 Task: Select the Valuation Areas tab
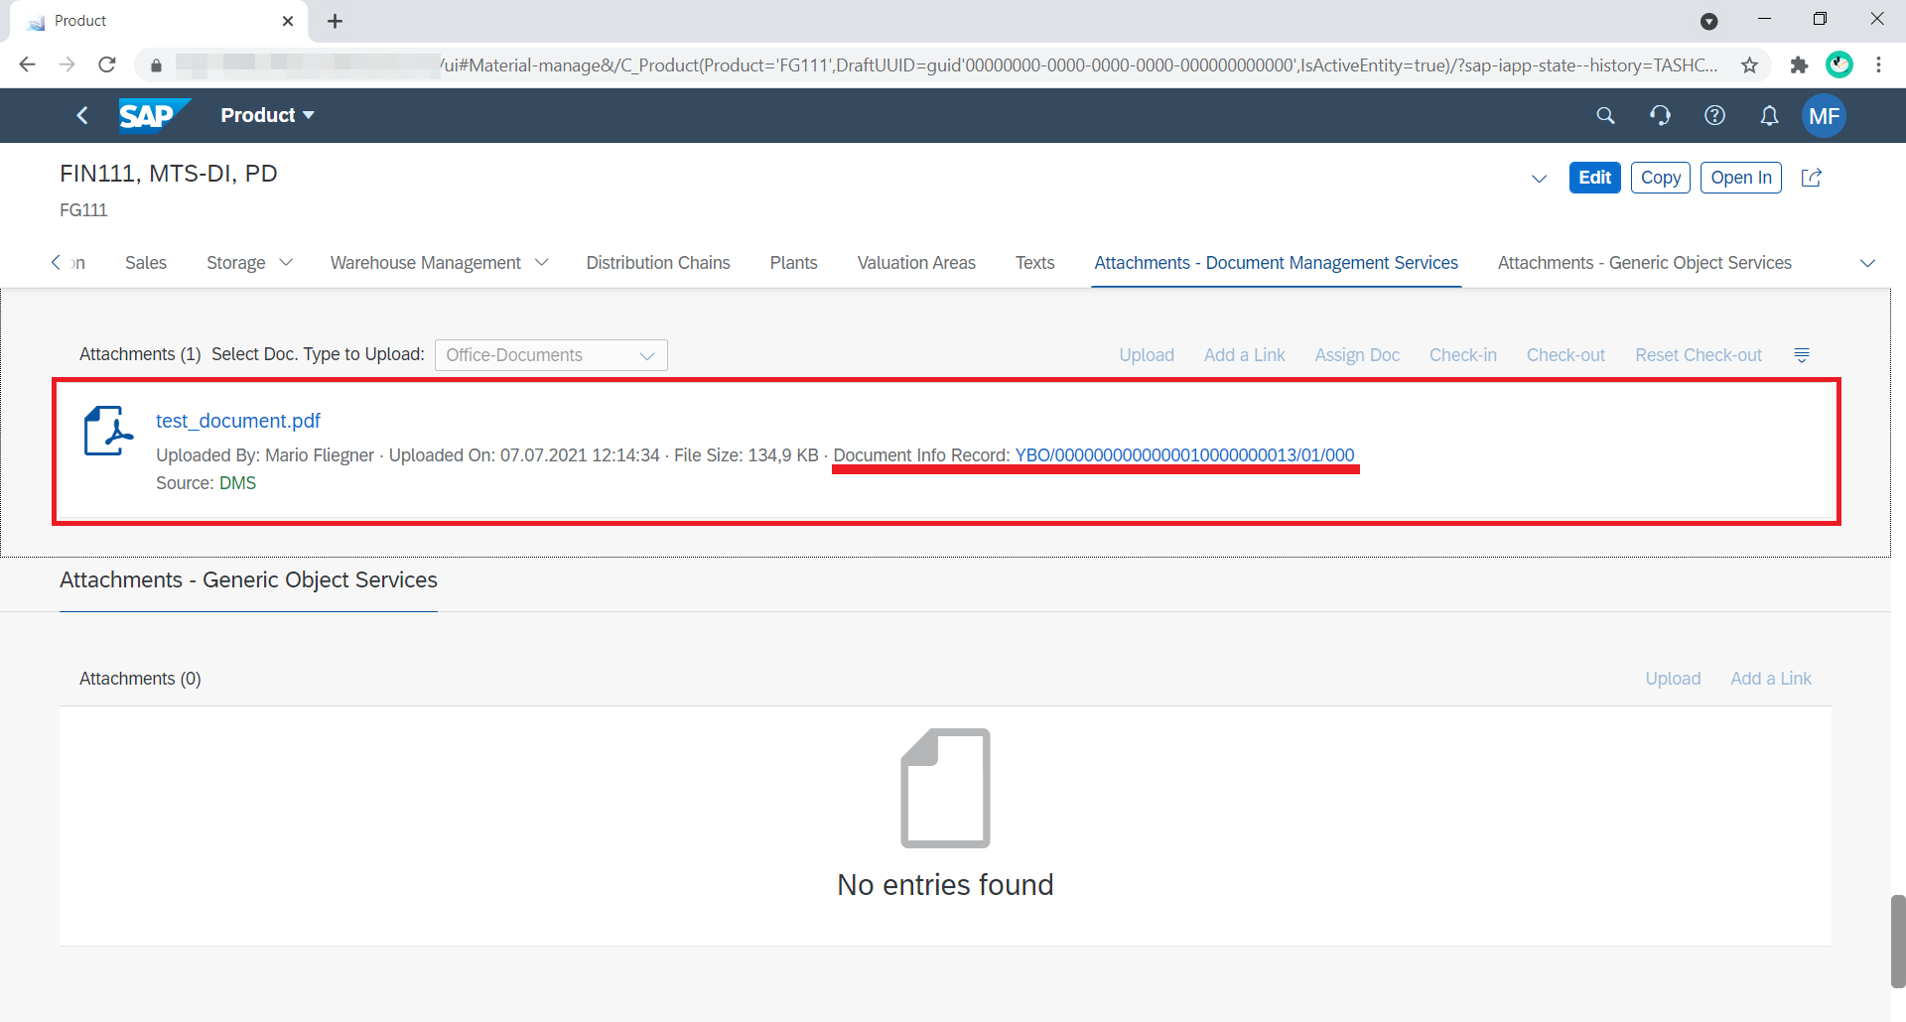(915, 263)
